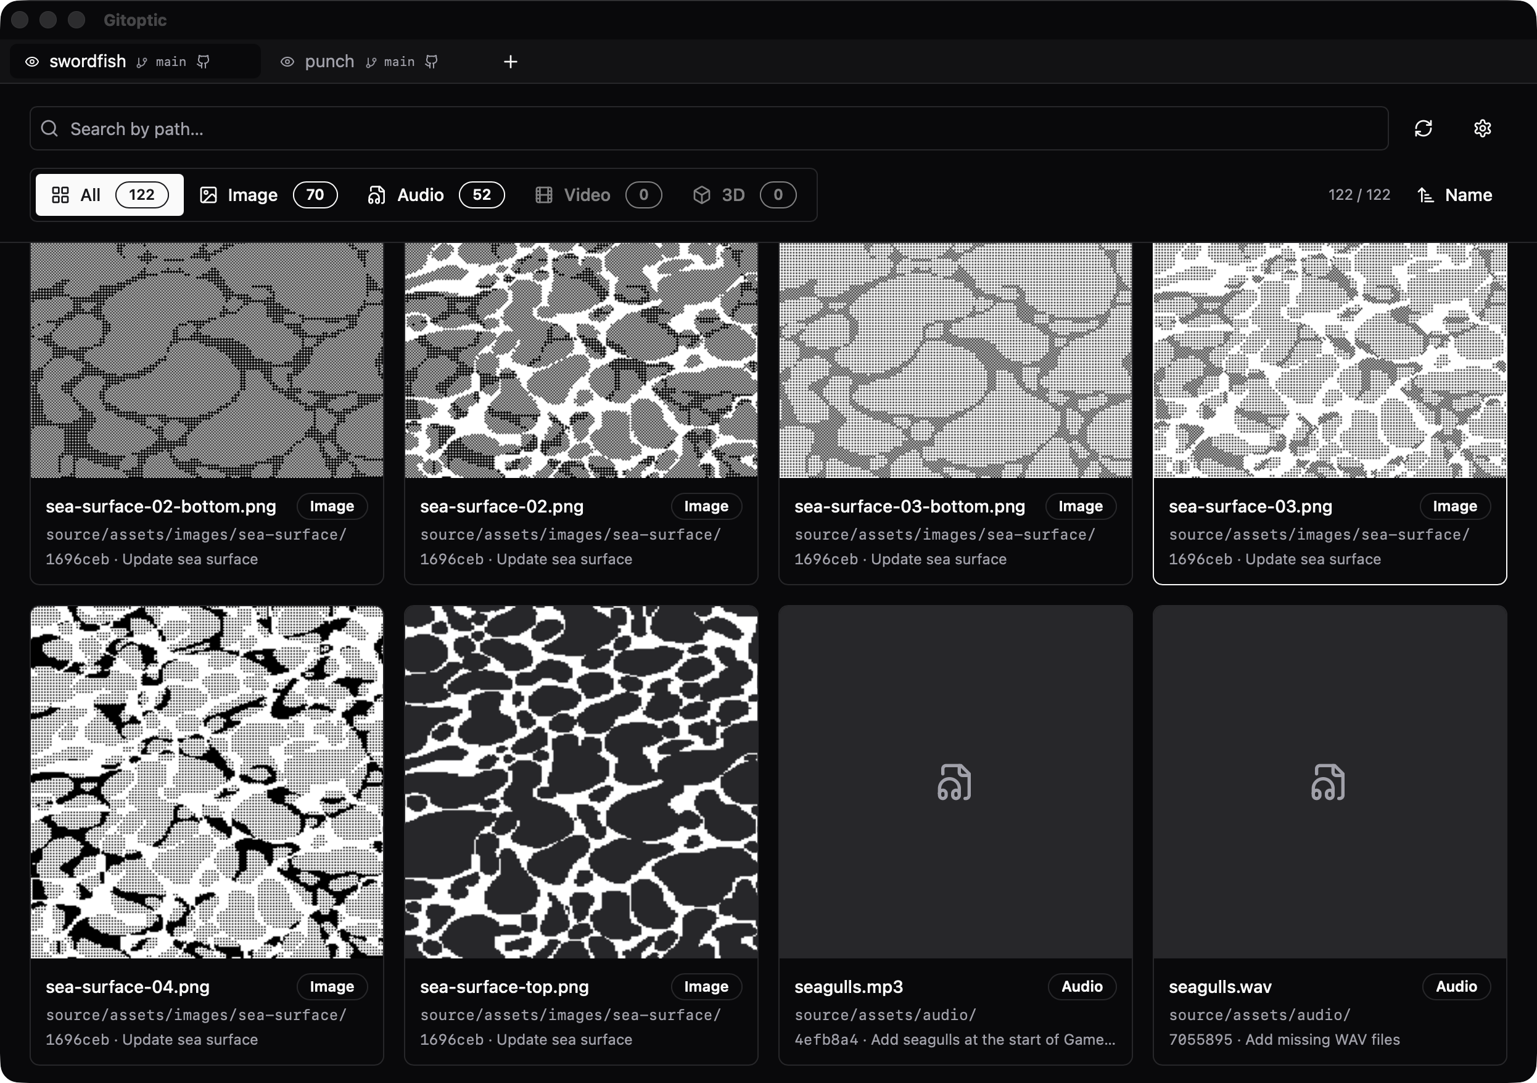Click GitHub icon on swordfish tab
Image resolution: width=1537 pixels, height=1083 pixels.
[x=204, y=62]
